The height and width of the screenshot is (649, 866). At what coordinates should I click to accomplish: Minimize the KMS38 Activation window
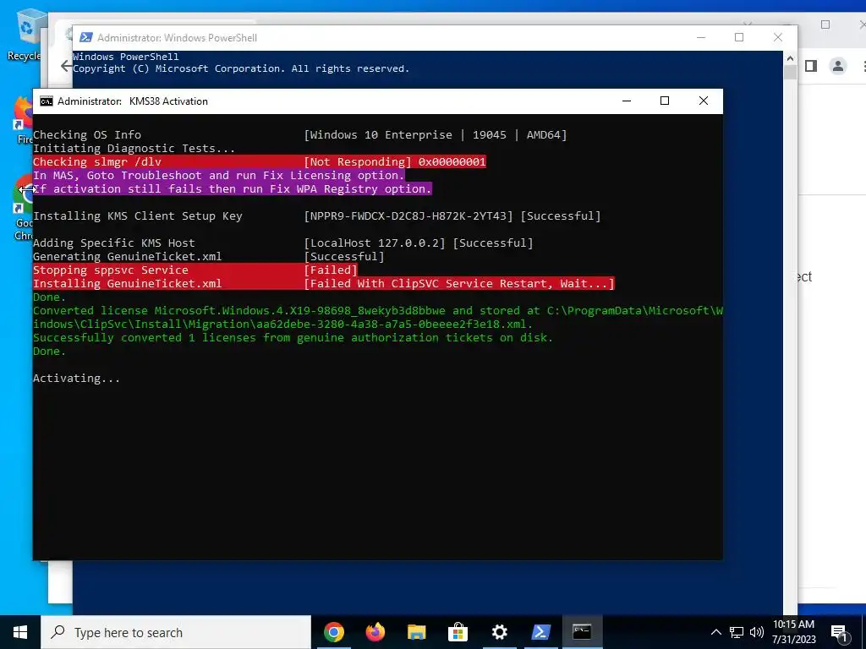coord(627,101)
